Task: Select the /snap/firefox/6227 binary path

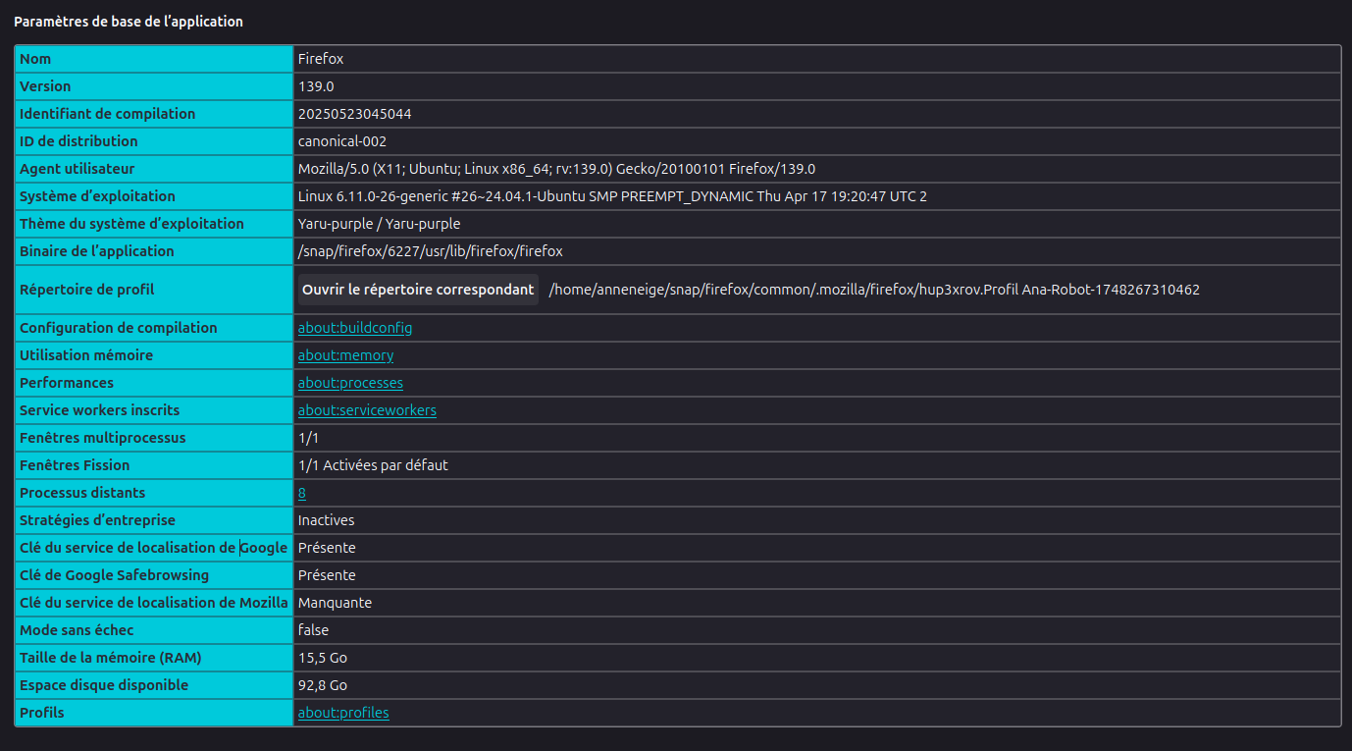Action: (431, 251)
